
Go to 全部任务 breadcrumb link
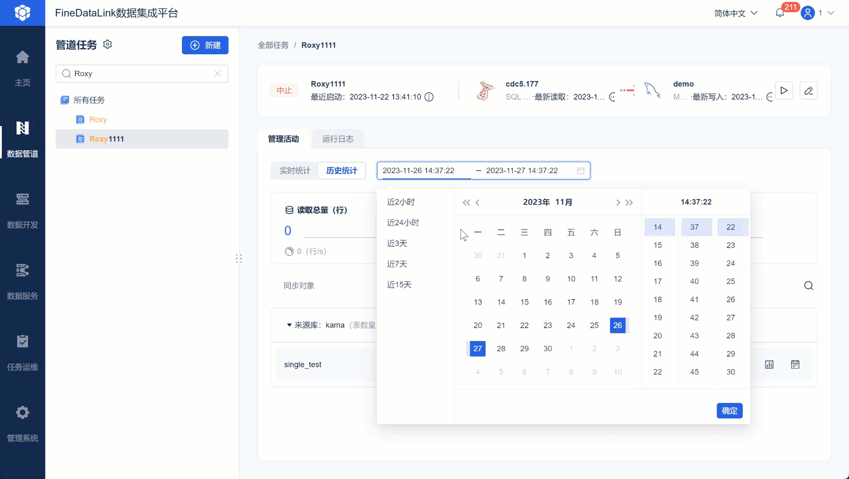click(273, 45)
